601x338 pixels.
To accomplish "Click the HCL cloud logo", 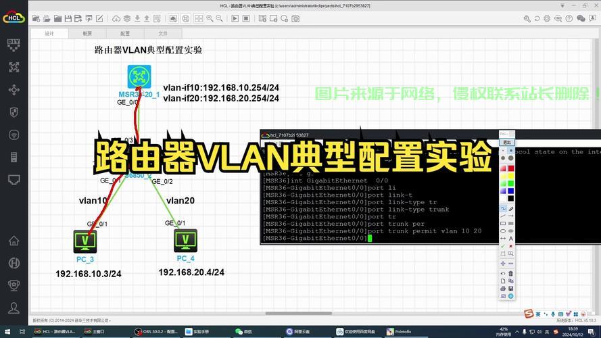I will tap(14, 18).
